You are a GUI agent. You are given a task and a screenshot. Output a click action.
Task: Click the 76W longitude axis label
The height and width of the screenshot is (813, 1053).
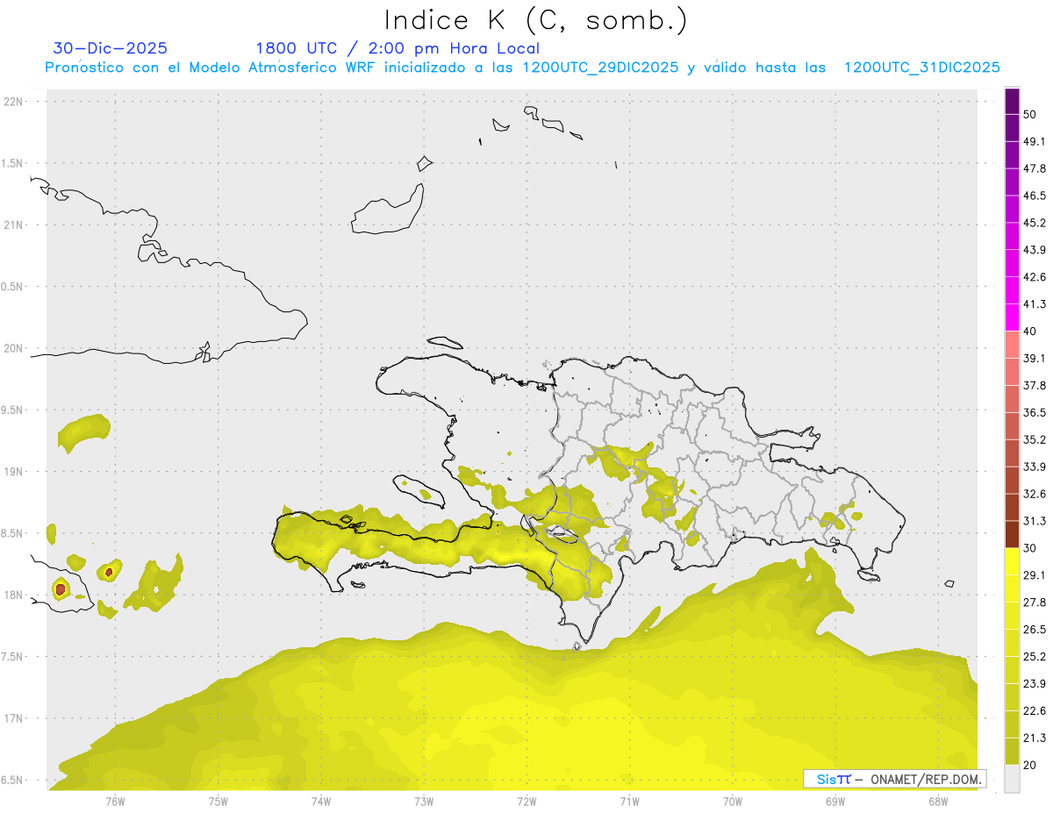coord(115,801)
